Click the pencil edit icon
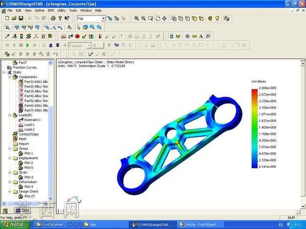 (91, 54)
